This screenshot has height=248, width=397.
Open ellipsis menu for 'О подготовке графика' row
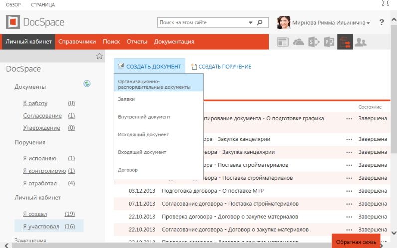tap(349, 119)
